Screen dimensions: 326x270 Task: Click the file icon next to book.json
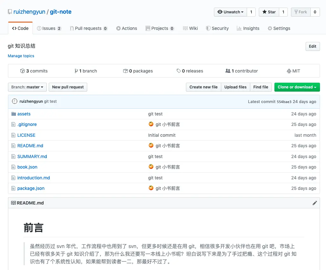click(x=13, y=167)
